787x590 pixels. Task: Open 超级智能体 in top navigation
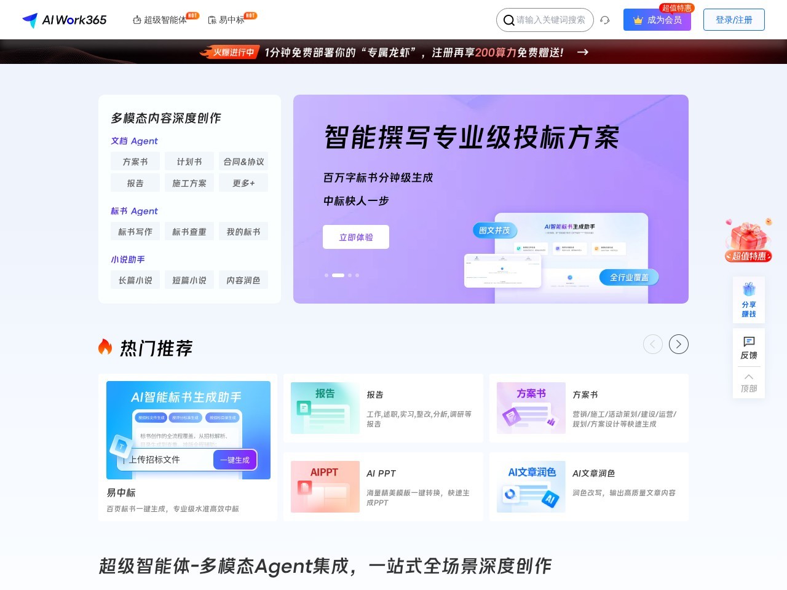click(165, 20)
